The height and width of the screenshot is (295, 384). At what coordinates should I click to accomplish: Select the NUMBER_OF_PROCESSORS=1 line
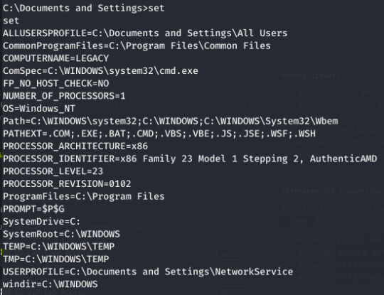pos(64,96)
